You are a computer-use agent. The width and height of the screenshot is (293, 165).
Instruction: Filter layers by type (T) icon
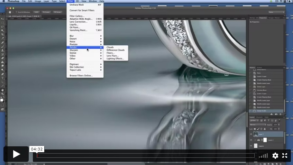(268, 120)
